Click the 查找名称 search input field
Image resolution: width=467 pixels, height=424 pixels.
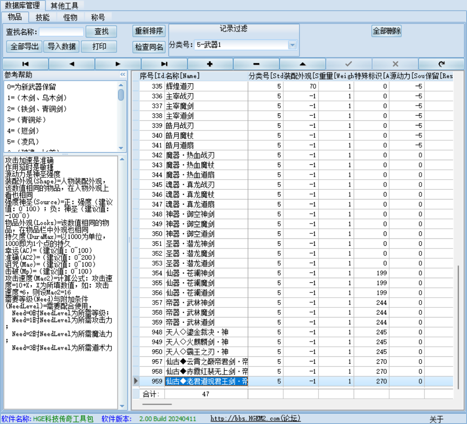click(61, 31)
